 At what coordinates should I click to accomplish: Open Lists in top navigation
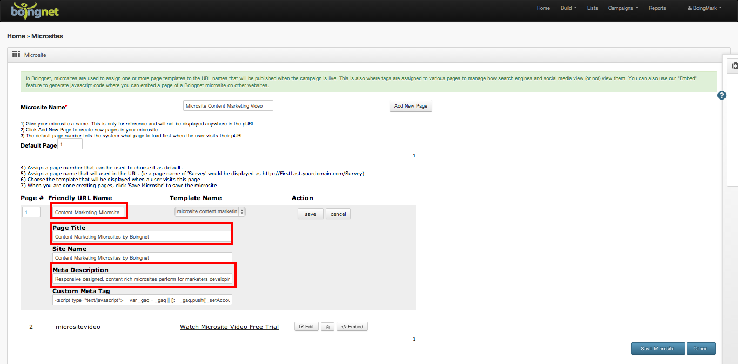(593, 8)
